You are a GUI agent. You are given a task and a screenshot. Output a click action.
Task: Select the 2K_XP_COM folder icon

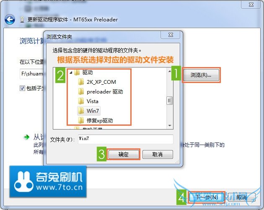[81, 82]
